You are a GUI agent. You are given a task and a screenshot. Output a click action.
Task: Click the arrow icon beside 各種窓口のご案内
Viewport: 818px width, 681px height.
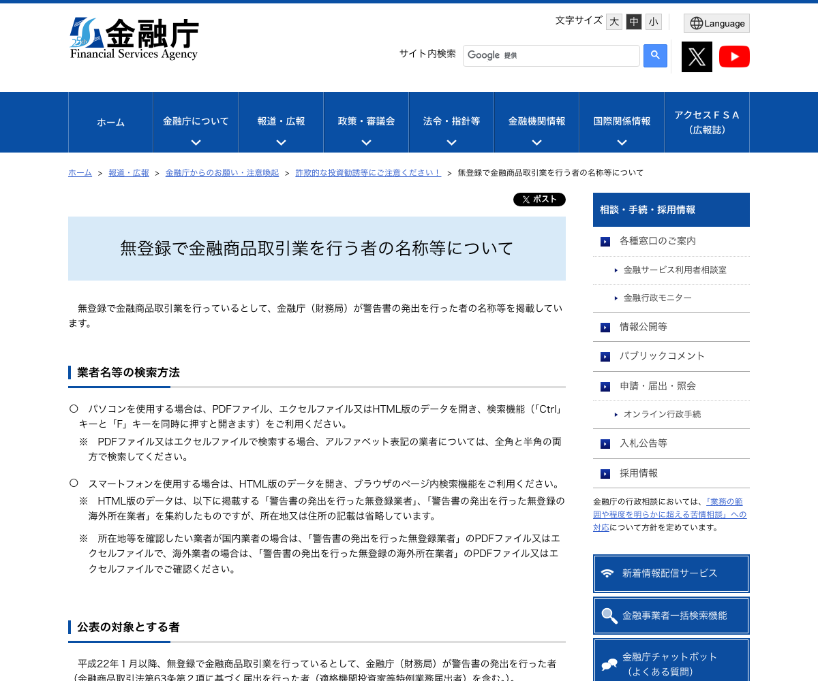(605, 242)
